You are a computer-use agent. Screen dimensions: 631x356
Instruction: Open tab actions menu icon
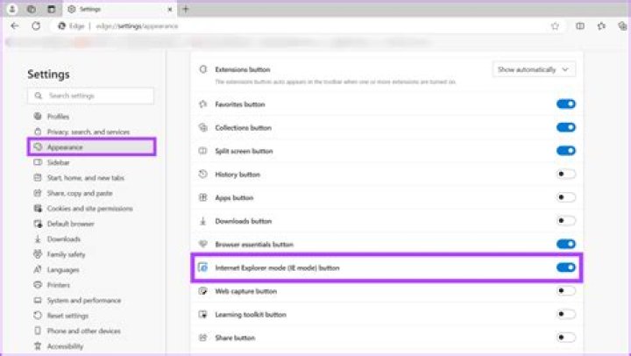(51, 9)
